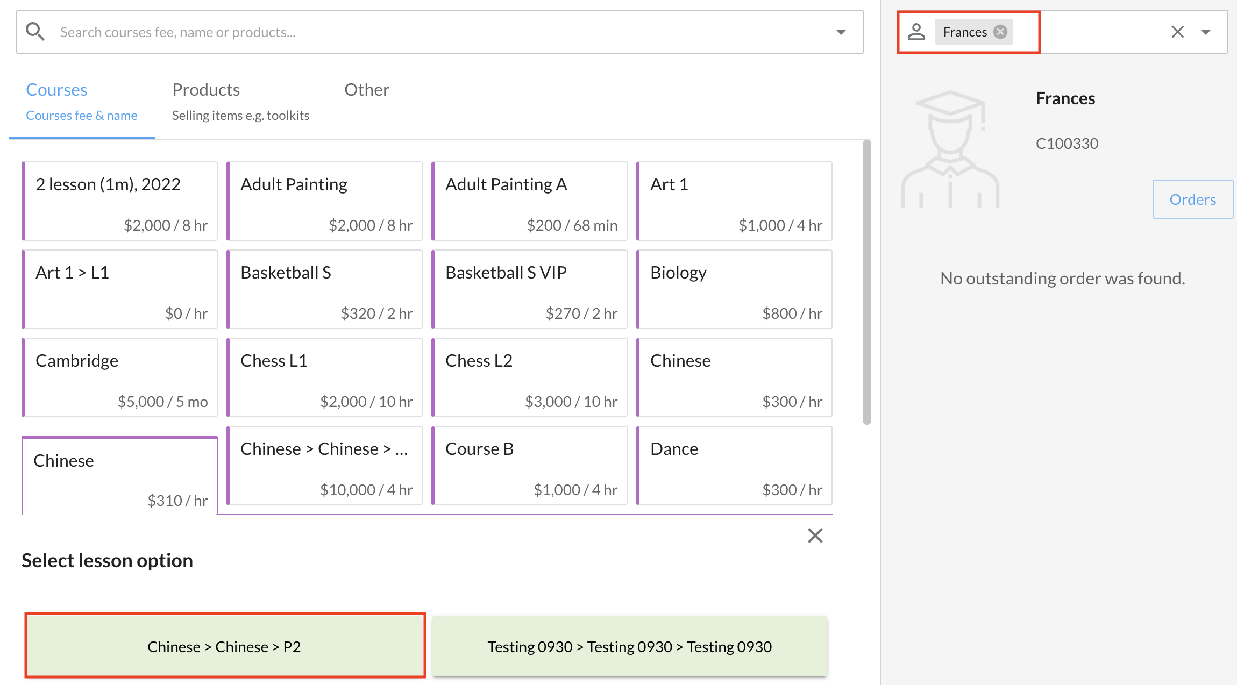Select the Adult Painting A course card
This screenshot has width=1237, height=685.
(530, 201)
